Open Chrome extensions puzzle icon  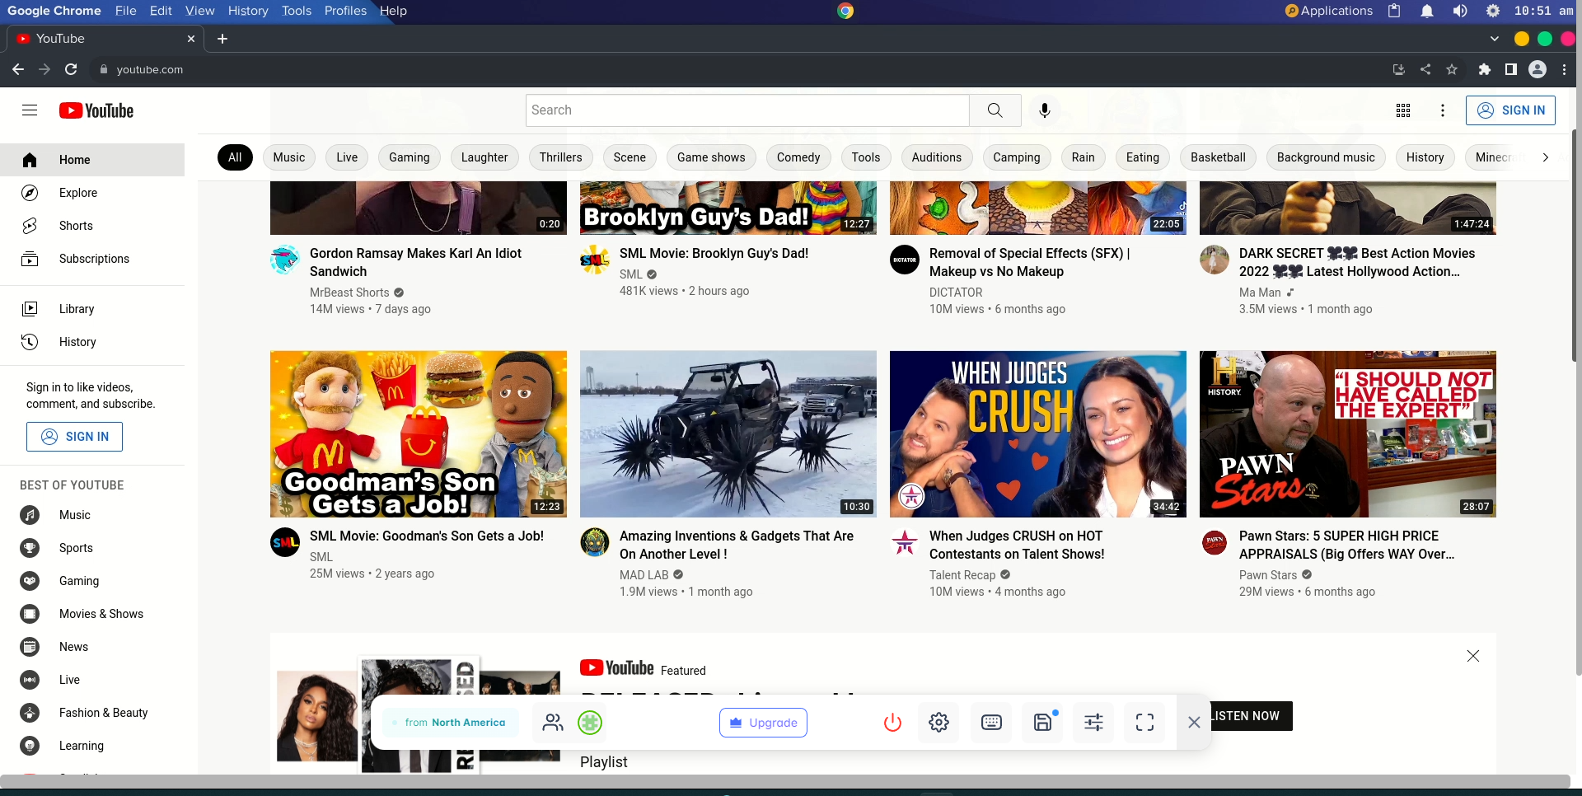[x=1485, y=69]
